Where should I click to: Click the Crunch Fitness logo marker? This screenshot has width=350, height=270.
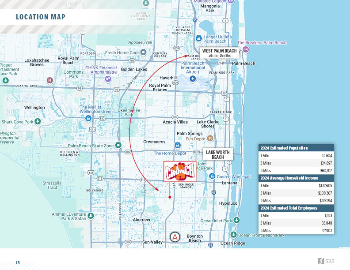(180, 172)
